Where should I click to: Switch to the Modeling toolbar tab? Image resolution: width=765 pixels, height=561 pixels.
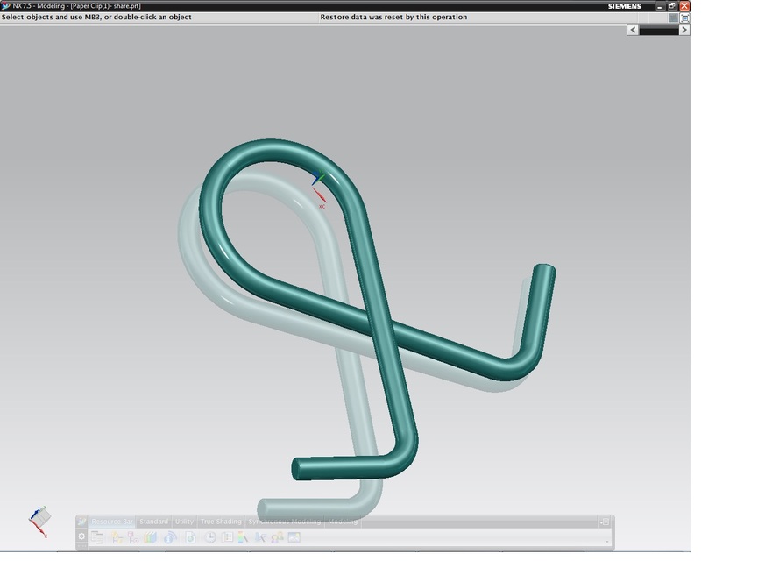[343, 521]
